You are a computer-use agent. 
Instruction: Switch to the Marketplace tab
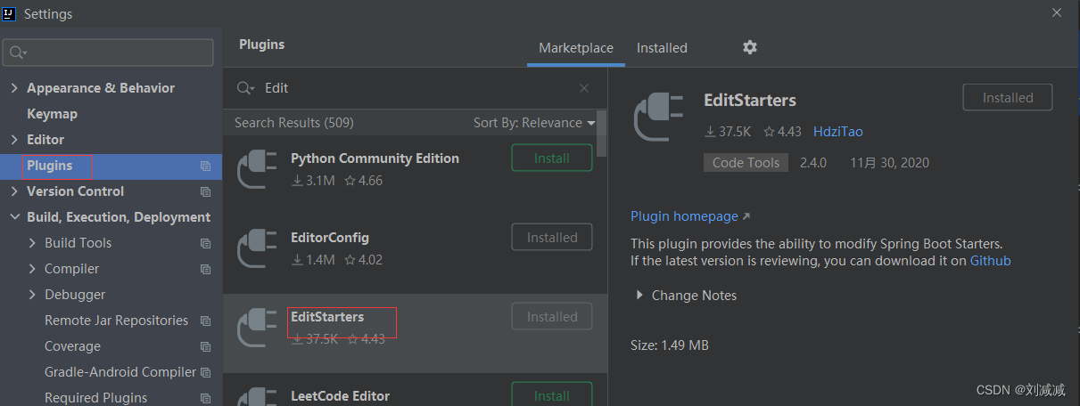576,48
